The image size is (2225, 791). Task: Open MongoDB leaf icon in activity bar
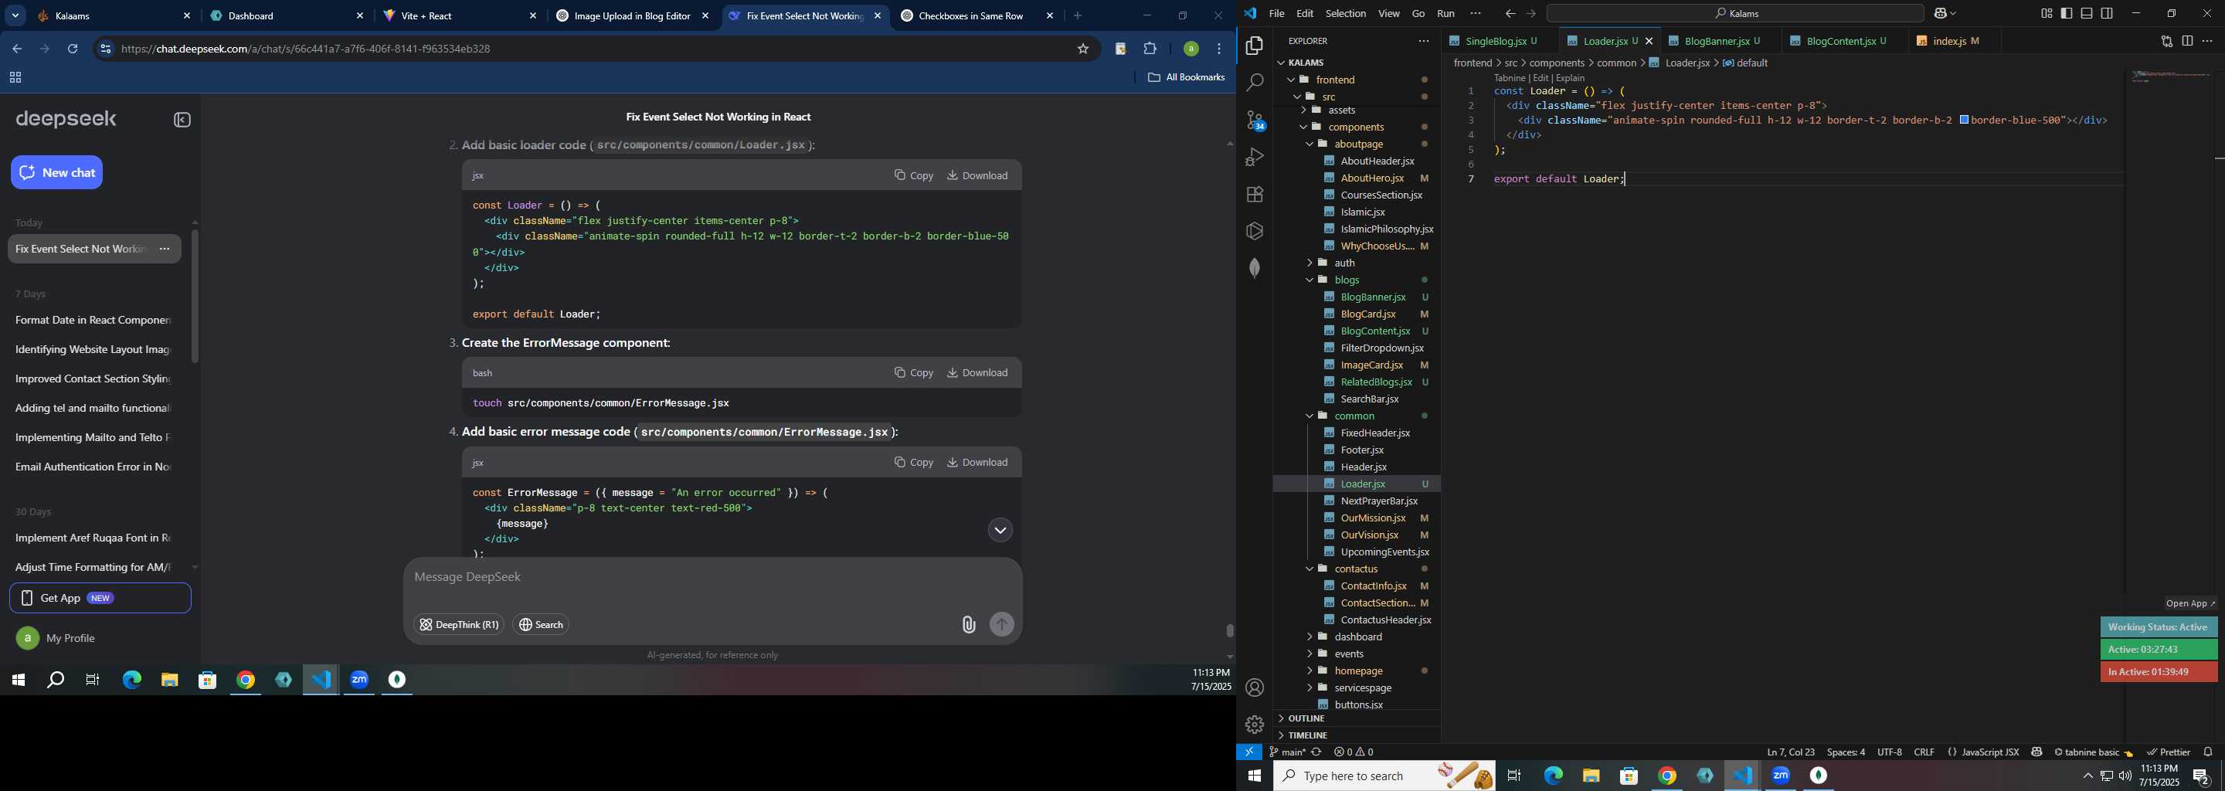pyautogui.click(x=1254, y=269)
